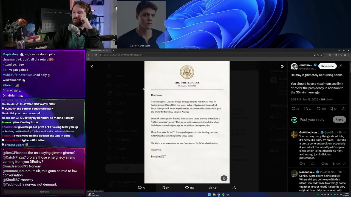Open Spotify from the taskbar
The height and width of the screenshot is (197, 351).
pyautogui.click(x=223, y=195)
